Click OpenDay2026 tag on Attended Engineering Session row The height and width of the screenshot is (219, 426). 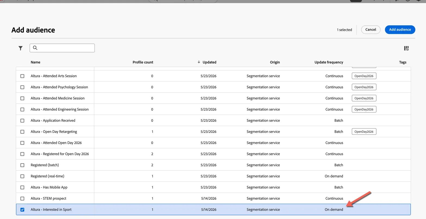pyautogui.click(x=364, y=109)
